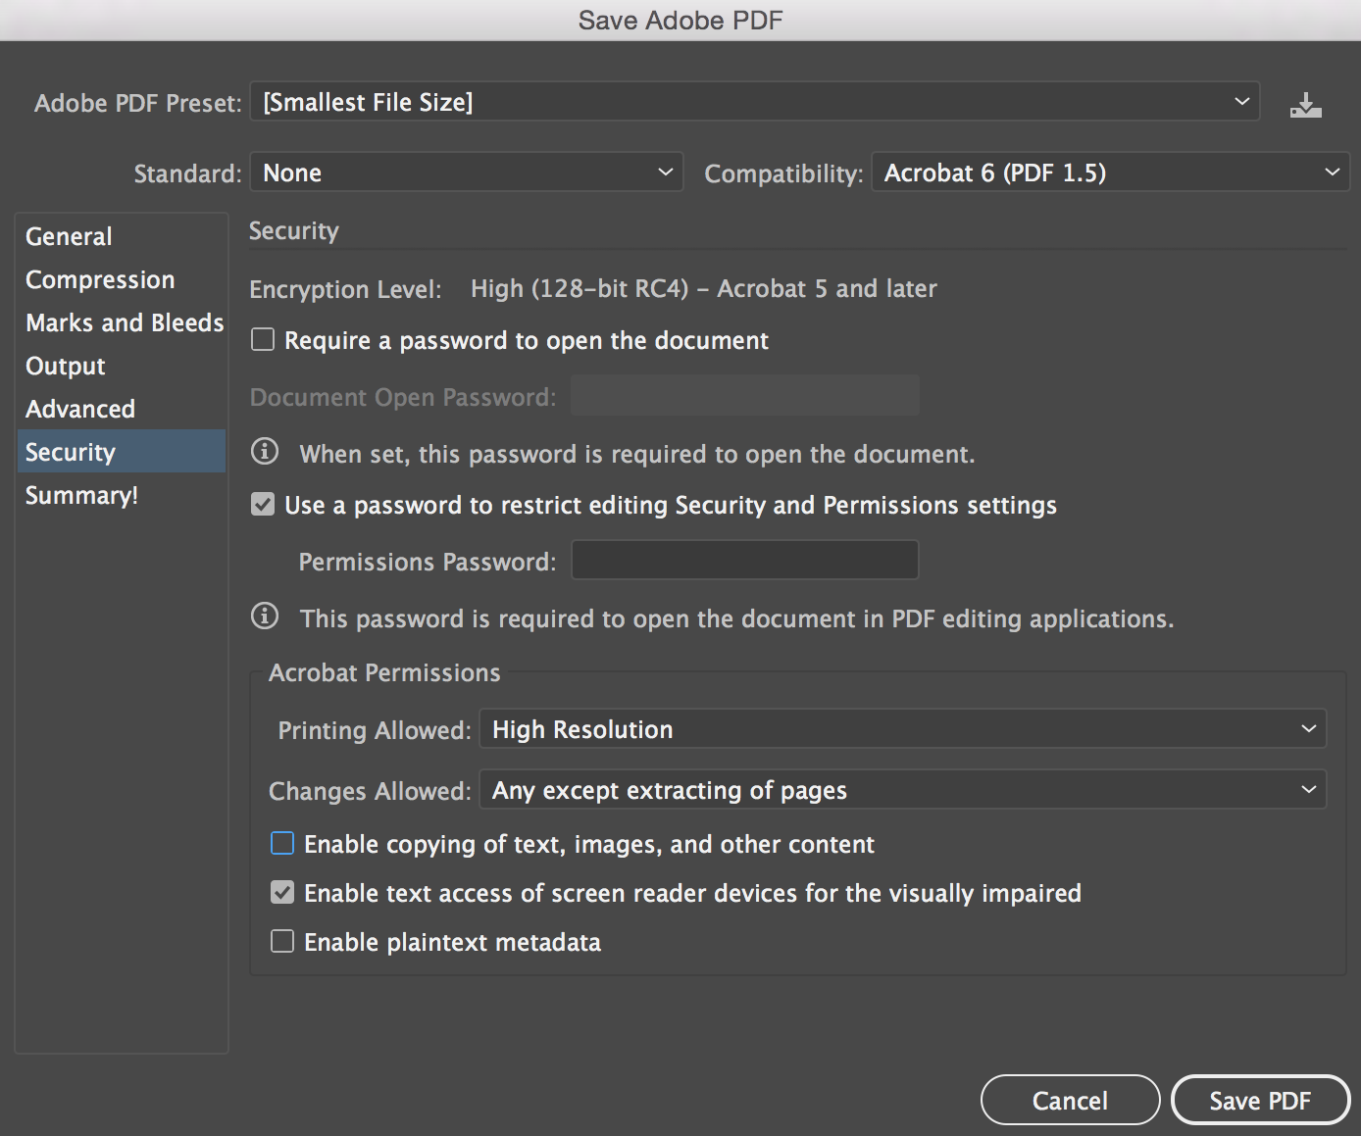
Task: Enable Require a password to open the document
Action: pyautogui.click(x=263, y=339)
